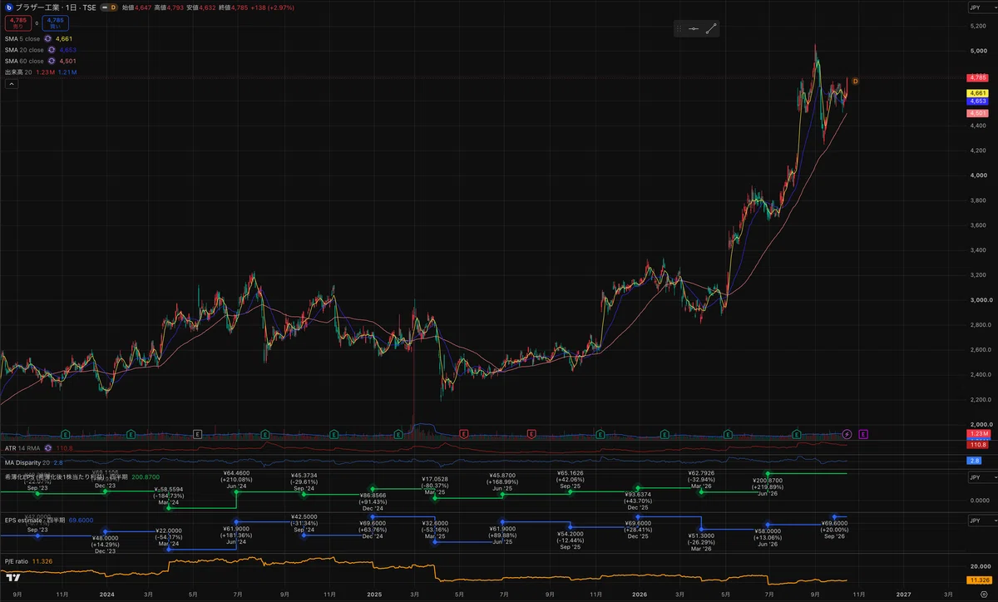Click the ¥17.0528 Mar '25 EPS data label
The image size is (998, 602).
tap(435, 486)
